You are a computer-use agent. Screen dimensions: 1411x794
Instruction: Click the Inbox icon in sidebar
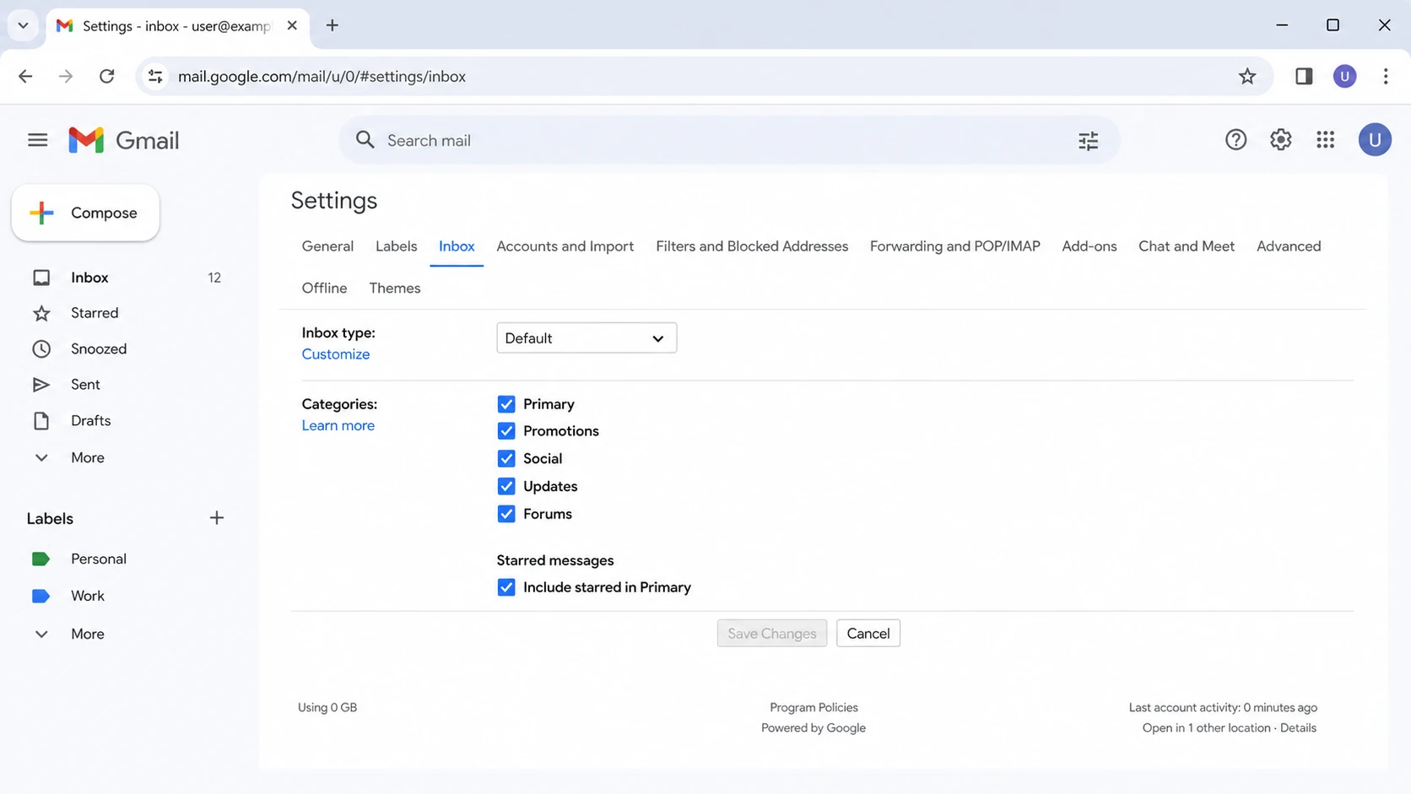click(41, 278)
